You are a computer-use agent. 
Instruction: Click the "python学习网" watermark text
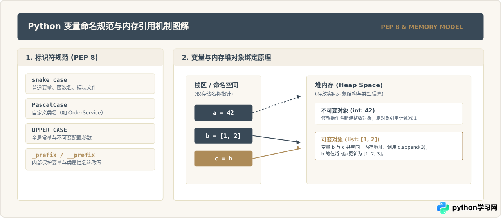click(x=475, y=208)
